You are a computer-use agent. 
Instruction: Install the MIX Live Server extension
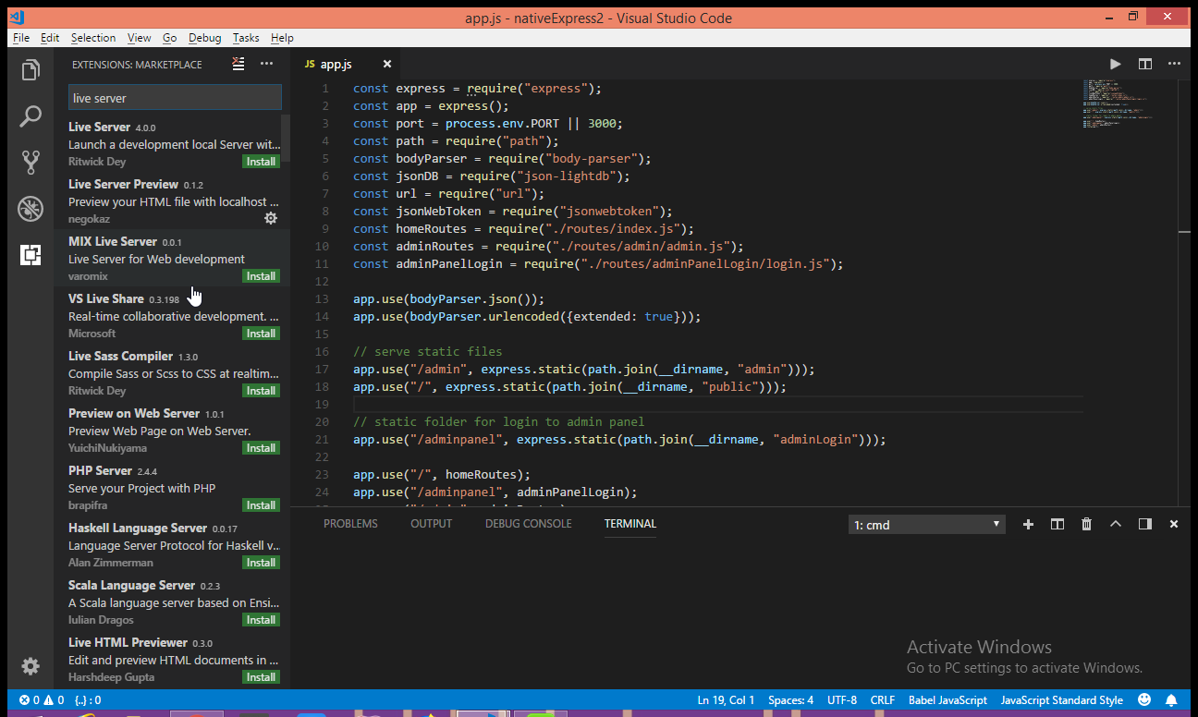[x=262, y=276]
